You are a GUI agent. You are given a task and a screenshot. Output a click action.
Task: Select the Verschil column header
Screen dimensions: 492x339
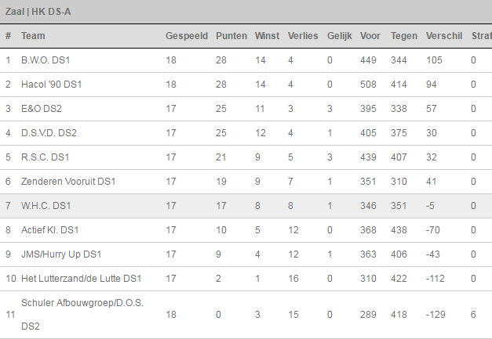444,36
